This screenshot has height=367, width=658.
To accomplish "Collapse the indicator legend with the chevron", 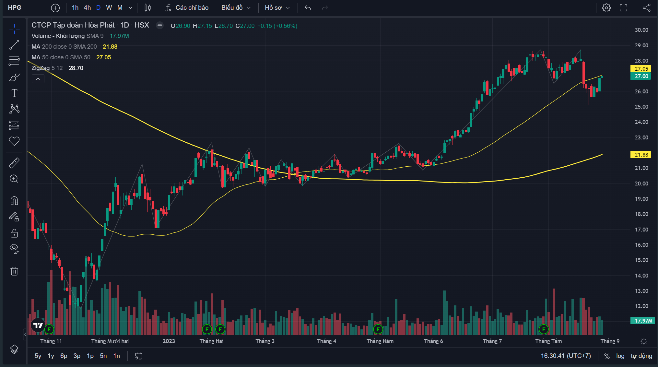I will point(38,79).
